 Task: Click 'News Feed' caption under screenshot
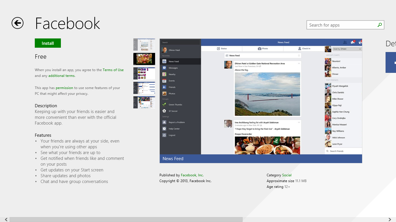173,158
